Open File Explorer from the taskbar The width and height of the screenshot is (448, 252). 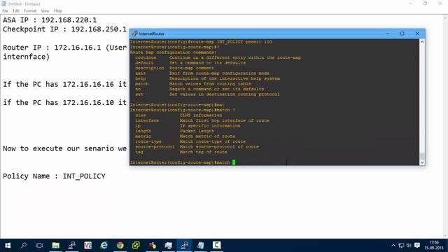coord(56,246)
